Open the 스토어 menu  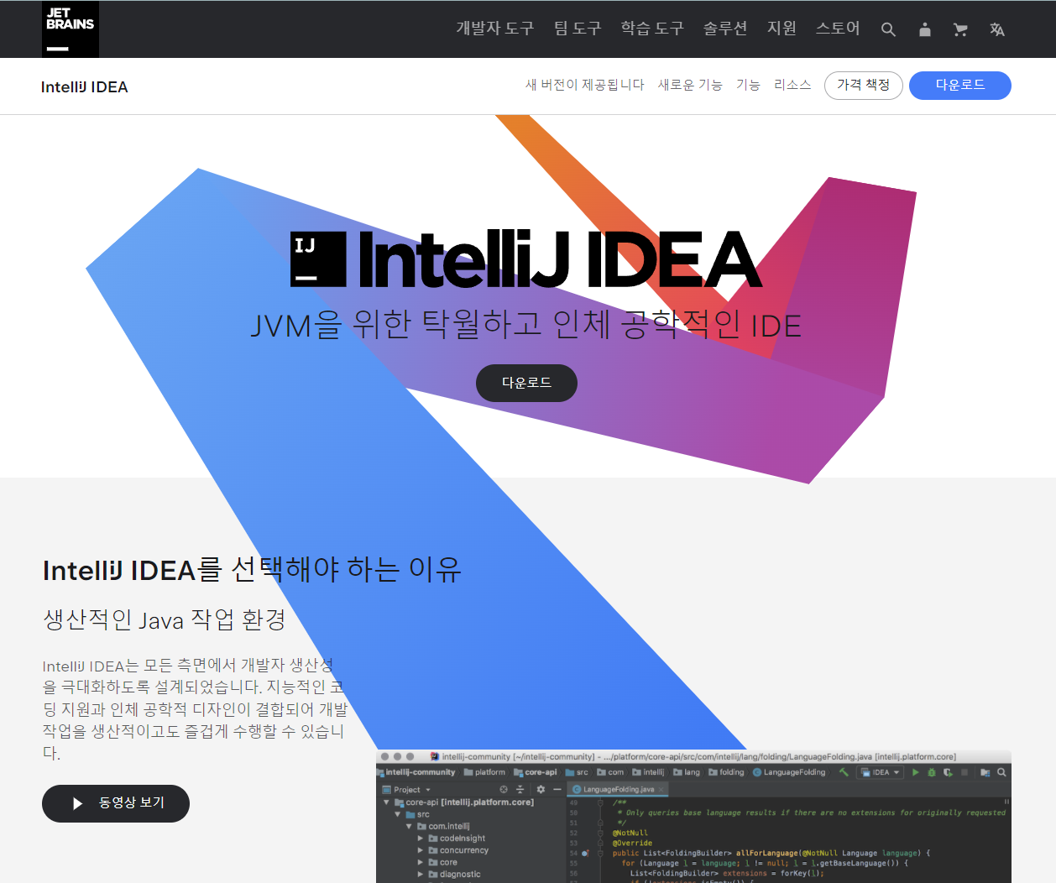pyautogui.click(x=838, y=29)
